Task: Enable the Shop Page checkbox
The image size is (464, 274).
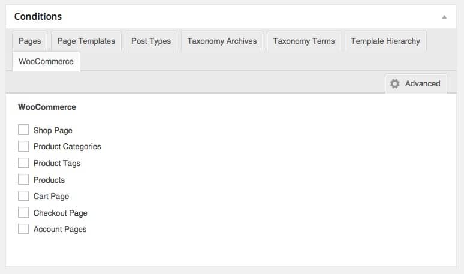Action: coord(23,130)
